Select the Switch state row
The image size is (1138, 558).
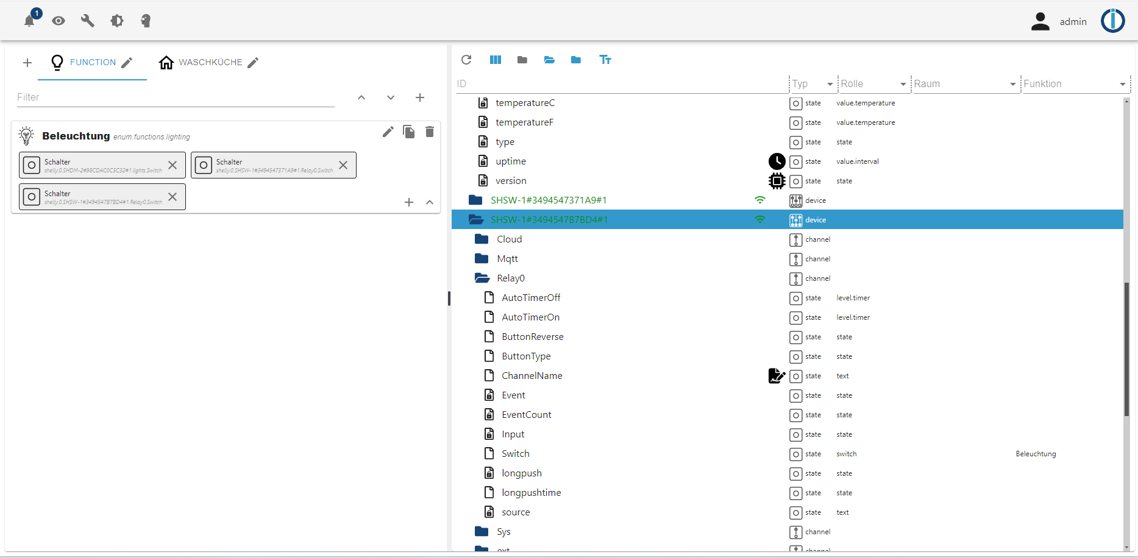click(x=516, y=454)
